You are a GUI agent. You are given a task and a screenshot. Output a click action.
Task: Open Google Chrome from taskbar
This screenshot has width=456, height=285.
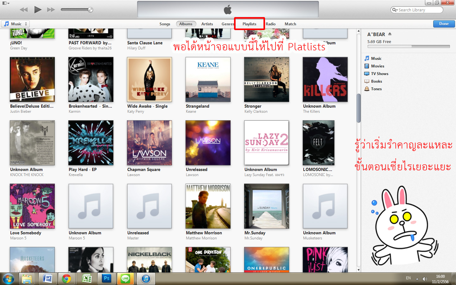click(x=66, y=279)
